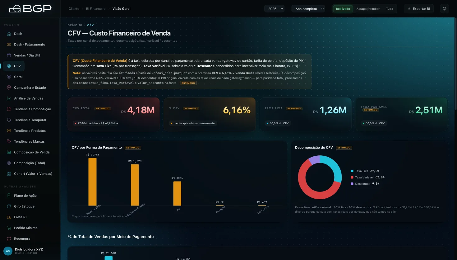Viewport: 457px width, 260px height.
Task: Click the Estimado badge beside Decomposição do CFV
Action: tap(344, 148)
